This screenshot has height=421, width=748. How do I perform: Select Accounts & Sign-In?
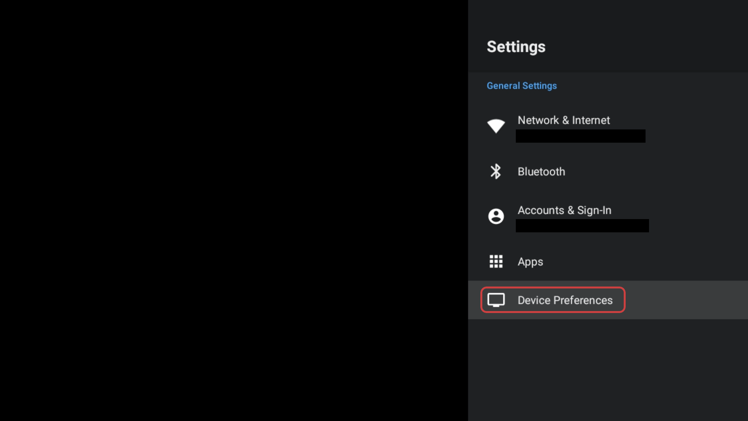point(564,210)
